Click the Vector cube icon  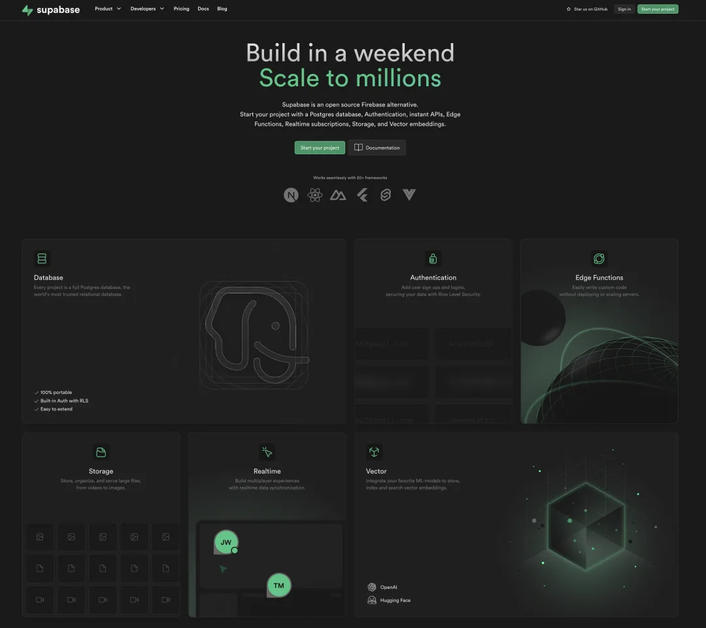click(x=374, y=452)
